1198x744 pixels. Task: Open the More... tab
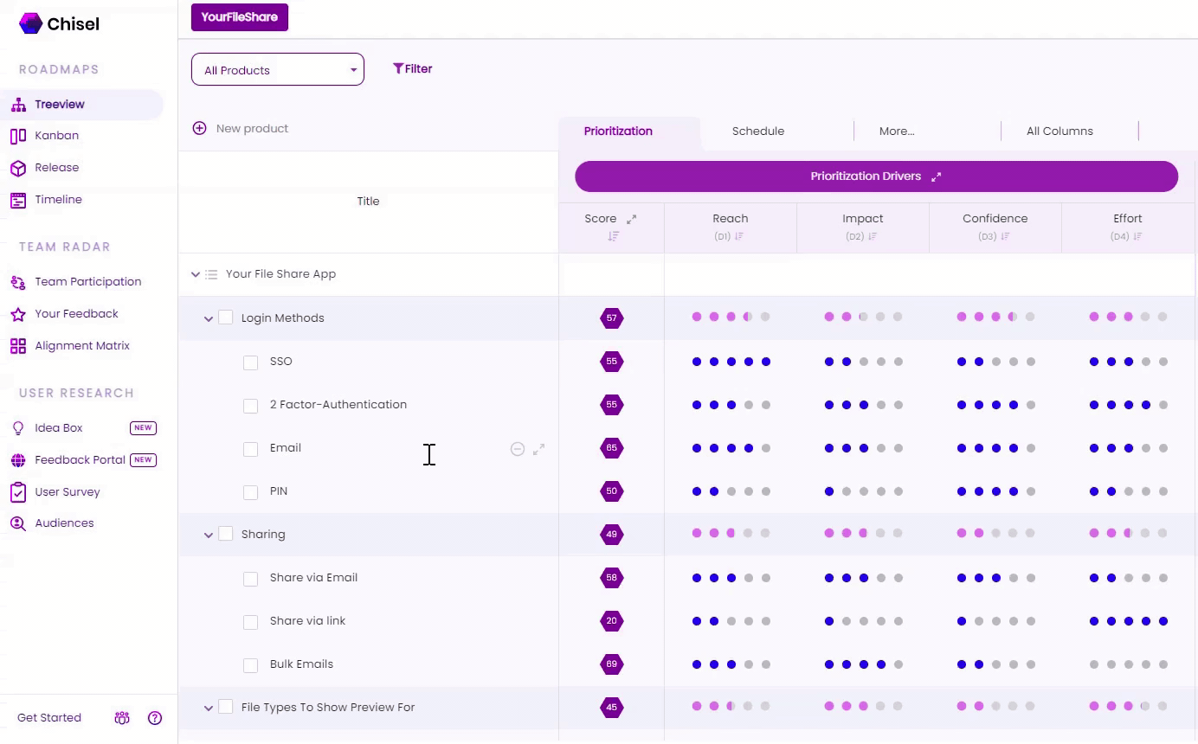pyautogui.click(x=897, y=131)
